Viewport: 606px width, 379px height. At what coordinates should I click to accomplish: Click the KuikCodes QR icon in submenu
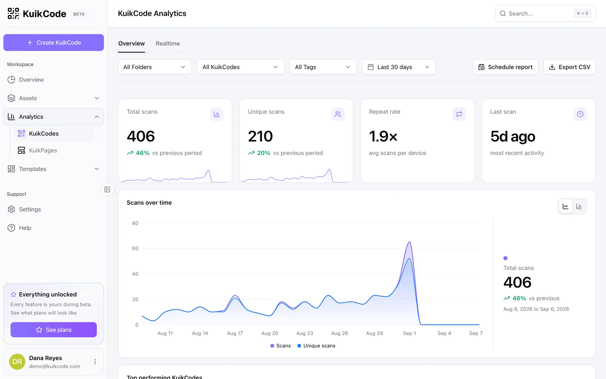click(22, 133)
